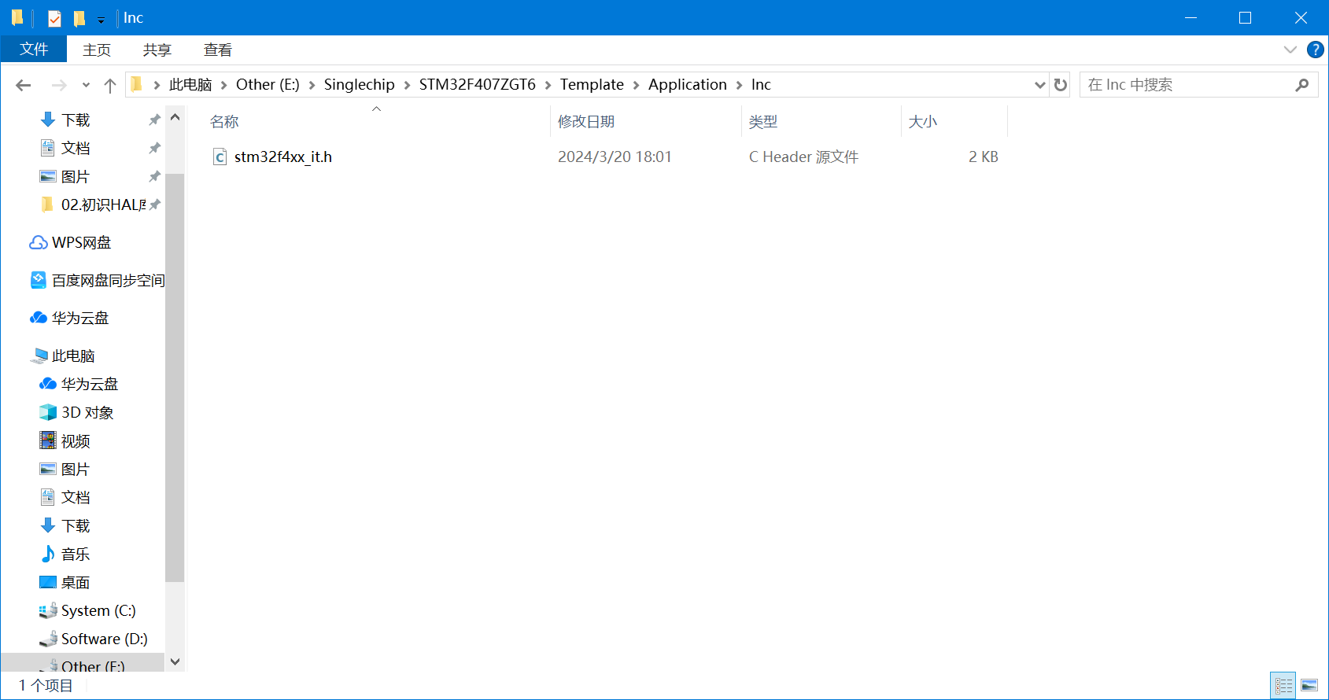Click the Properties icon in quick access toolbar
Viewport: 1329px width, 700px height.
(54, 18)
